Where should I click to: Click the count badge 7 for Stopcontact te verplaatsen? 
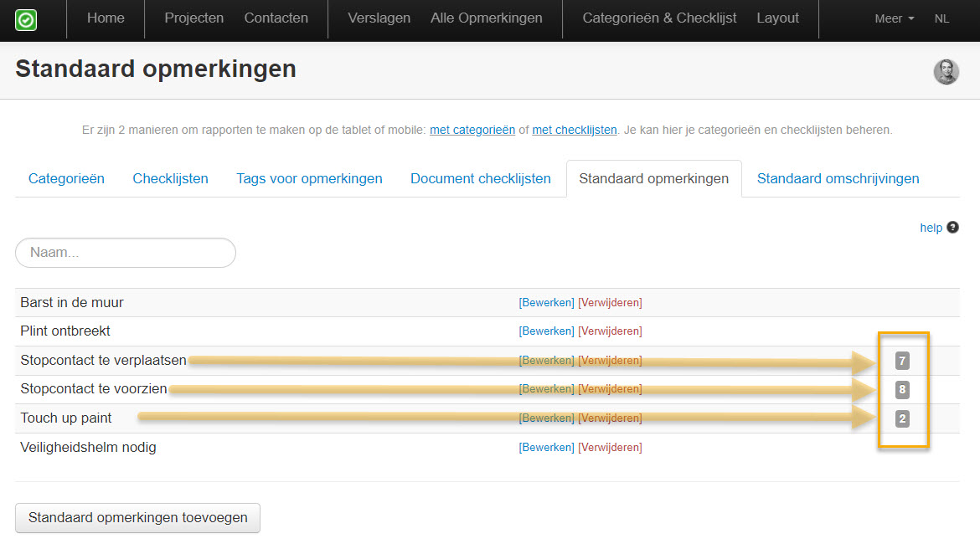(x=902, y=361)
